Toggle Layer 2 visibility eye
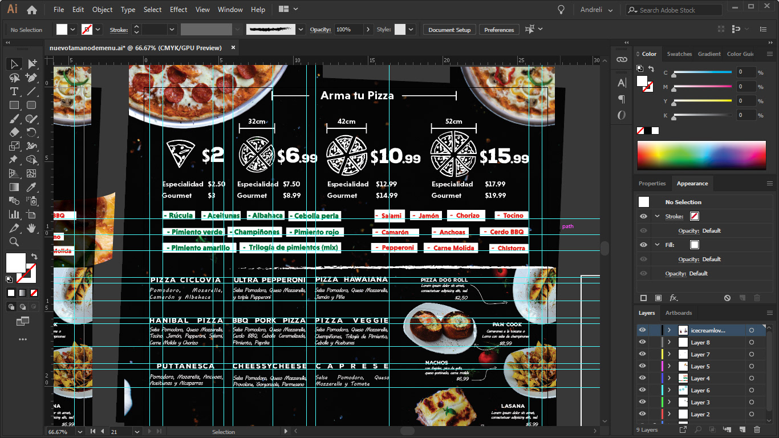The height and width of the screenshot is (438, 779). click(x=643, y=414)
